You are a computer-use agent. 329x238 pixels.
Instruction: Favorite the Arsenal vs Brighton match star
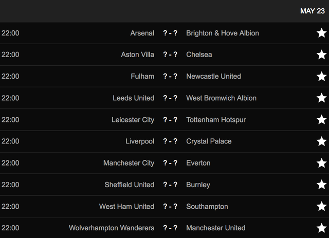click(321, 33)
